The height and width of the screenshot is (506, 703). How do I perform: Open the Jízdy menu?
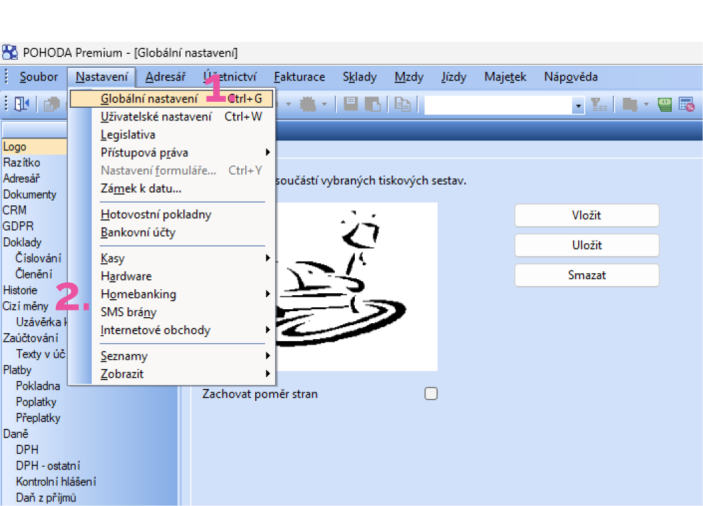tap(454, 76)
